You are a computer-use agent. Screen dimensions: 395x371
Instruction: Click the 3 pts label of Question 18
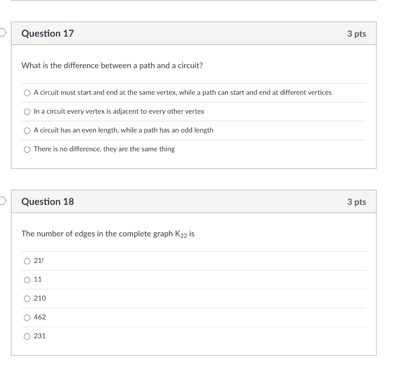tap(356, 202)
